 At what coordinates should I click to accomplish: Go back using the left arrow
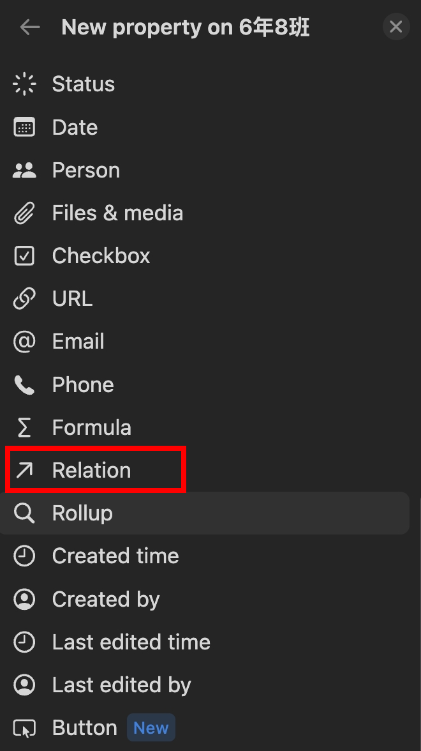point(30,27)
